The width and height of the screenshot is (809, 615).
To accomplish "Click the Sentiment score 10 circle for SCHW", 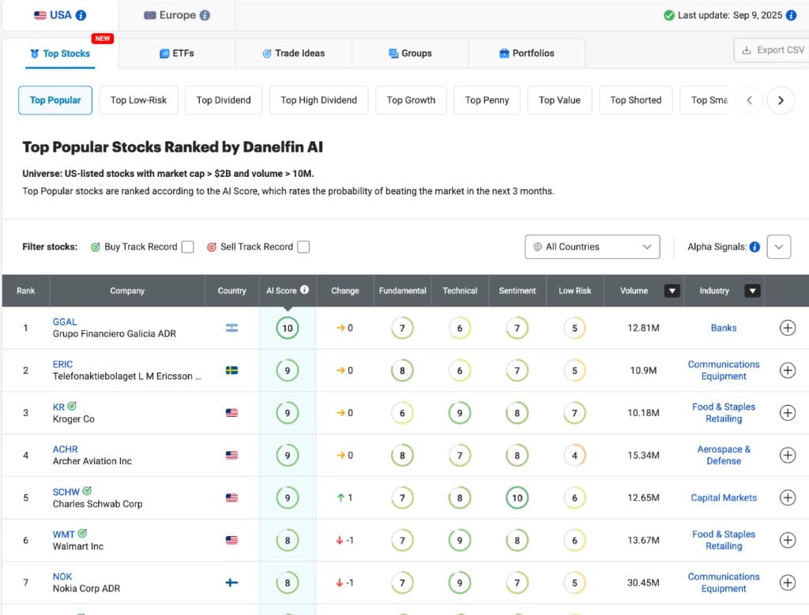I will point(517,497).
